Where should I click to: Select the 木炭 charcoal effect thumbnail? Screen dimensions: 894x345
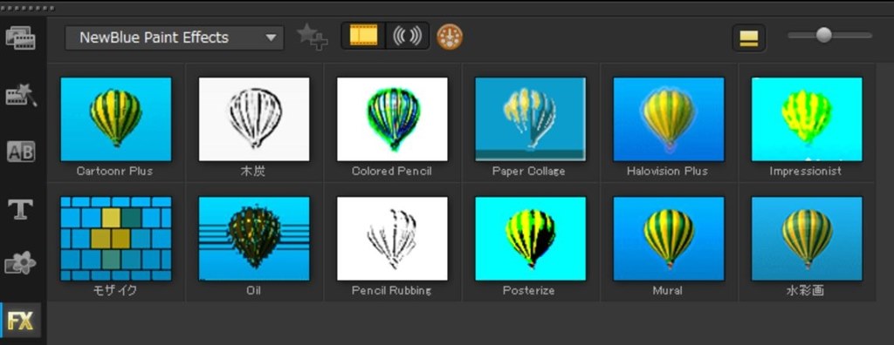point(254,119)
